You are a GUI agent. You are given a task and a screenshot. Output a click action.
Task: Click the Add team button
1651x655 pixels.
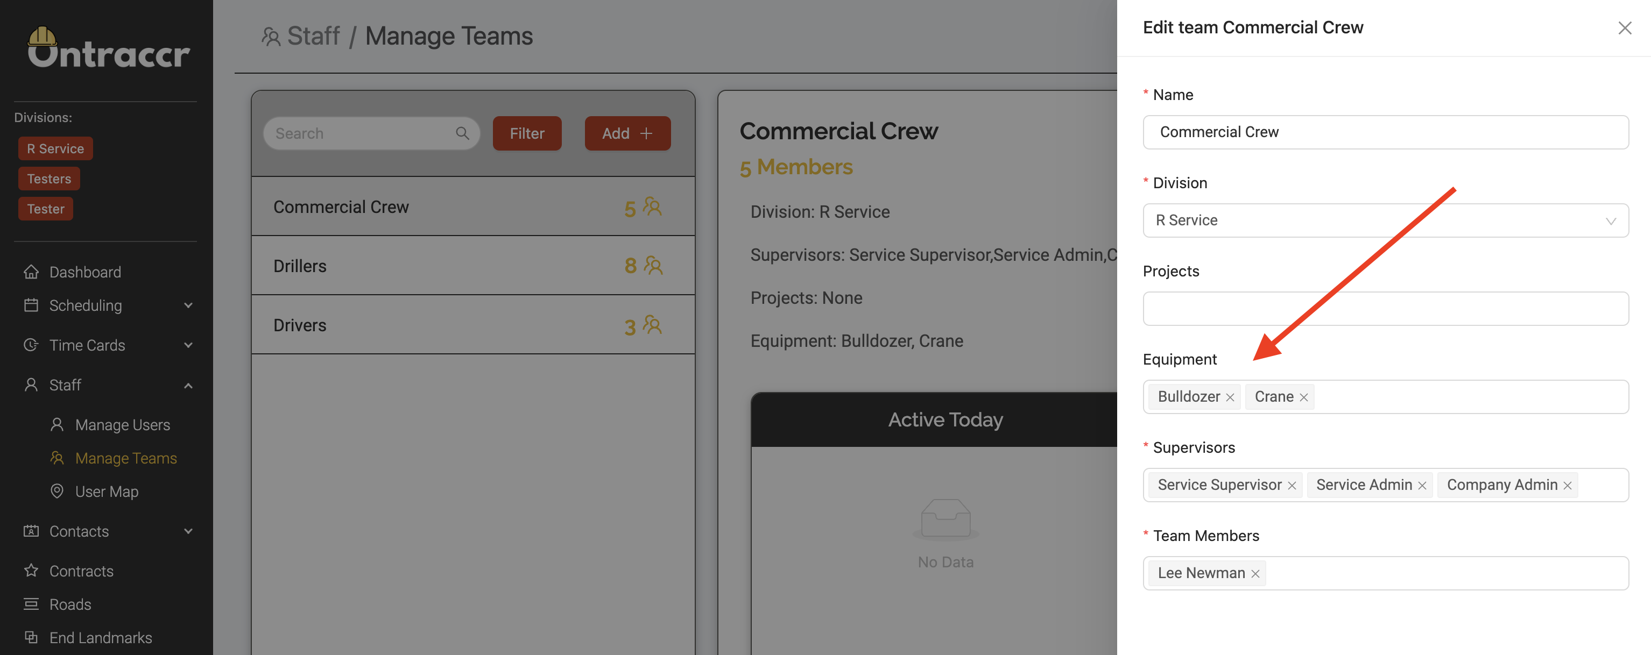[x=627, y=133]
